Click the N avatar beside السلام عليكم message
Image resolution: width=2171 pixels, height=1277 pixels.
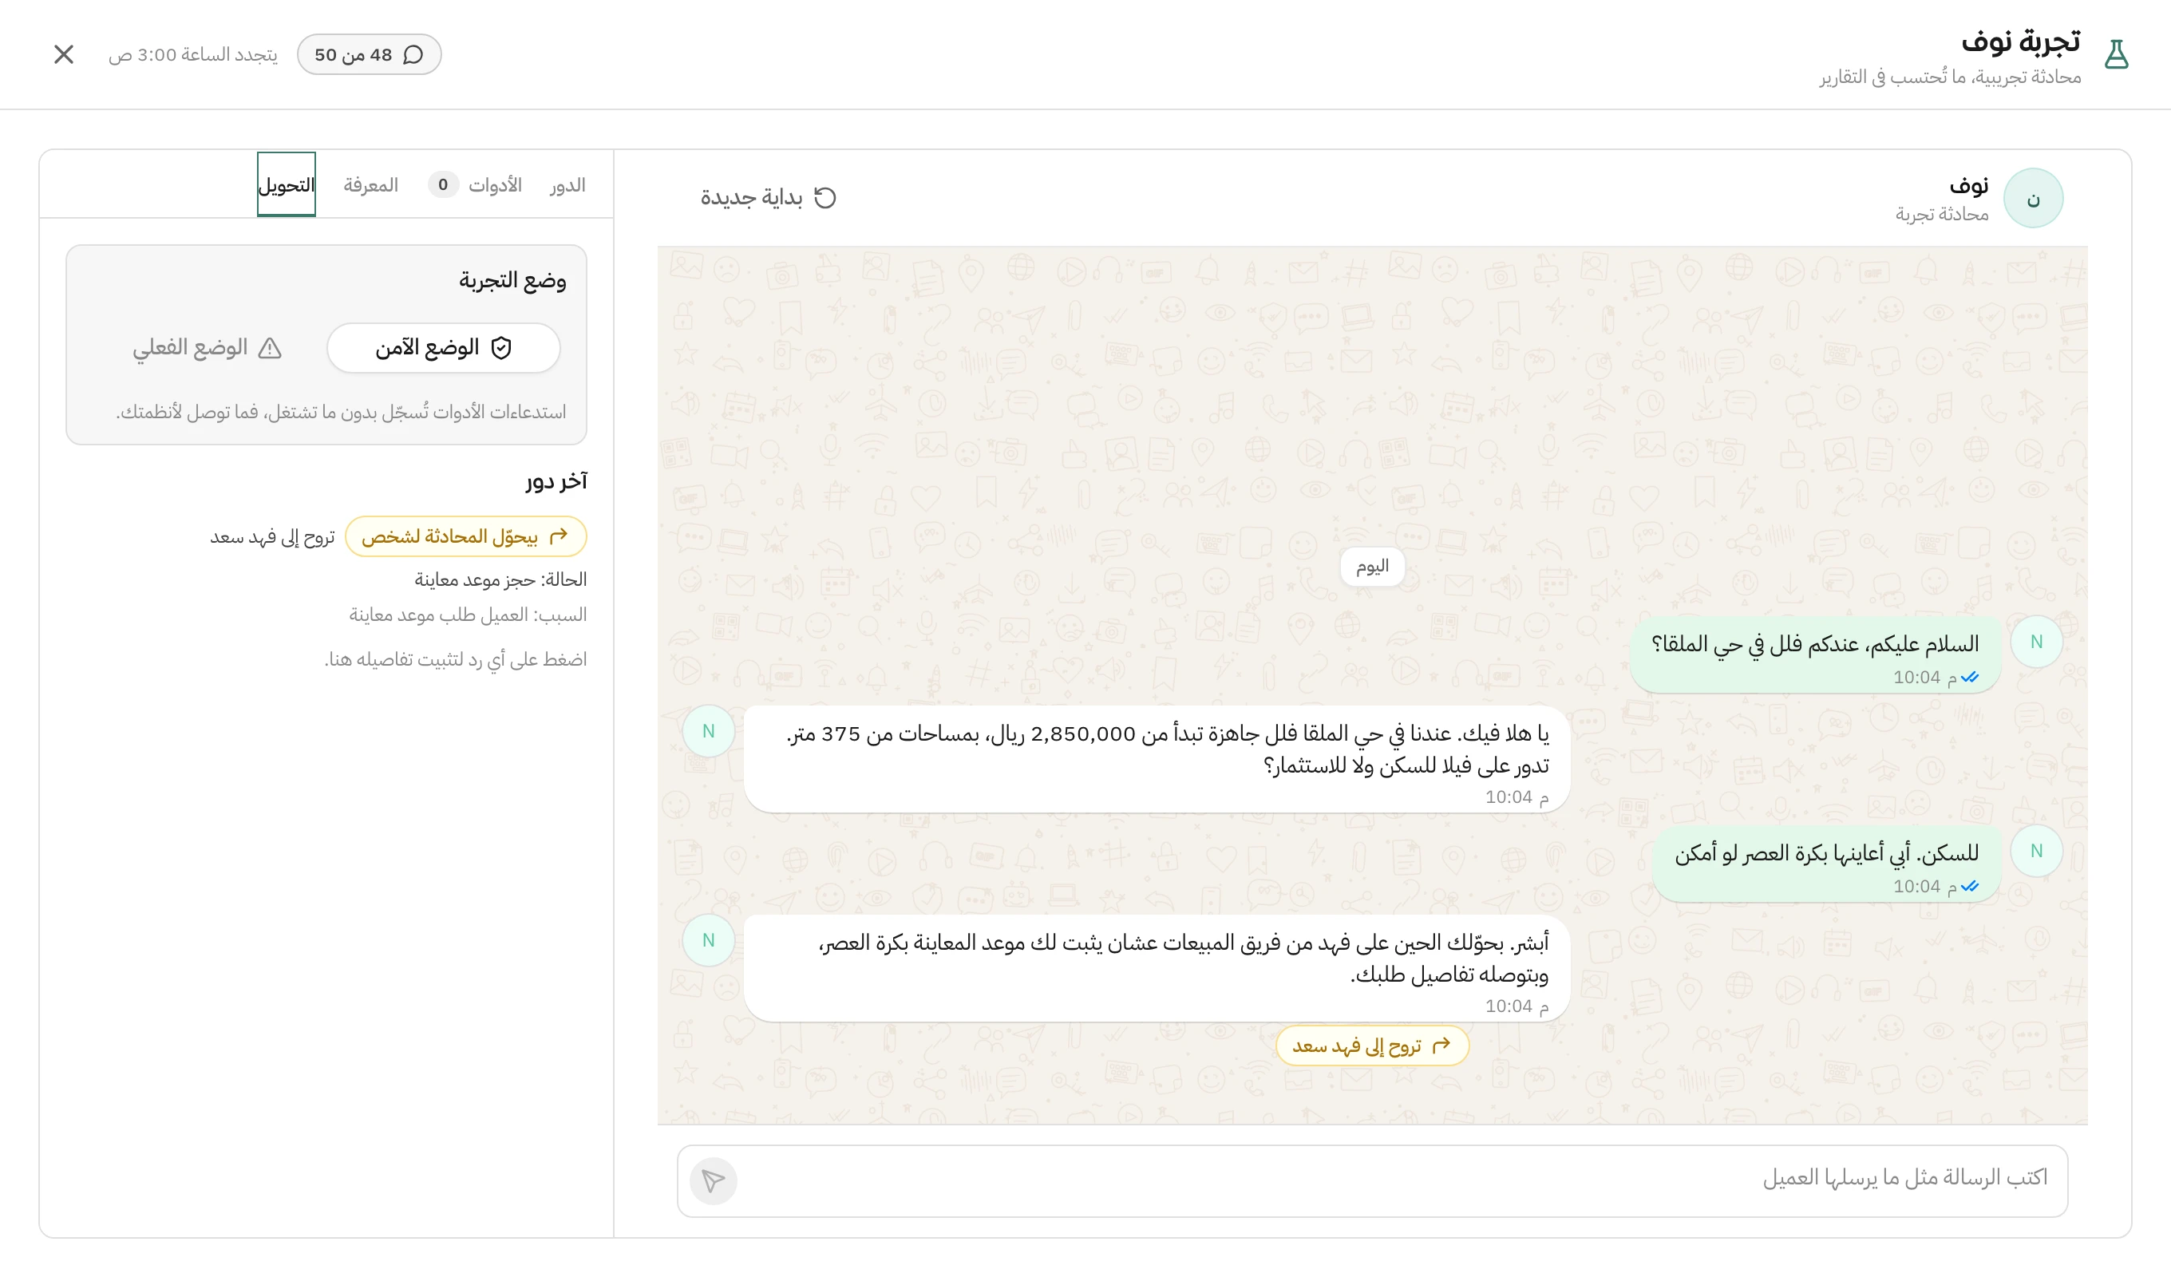(x=2037, y=642)
